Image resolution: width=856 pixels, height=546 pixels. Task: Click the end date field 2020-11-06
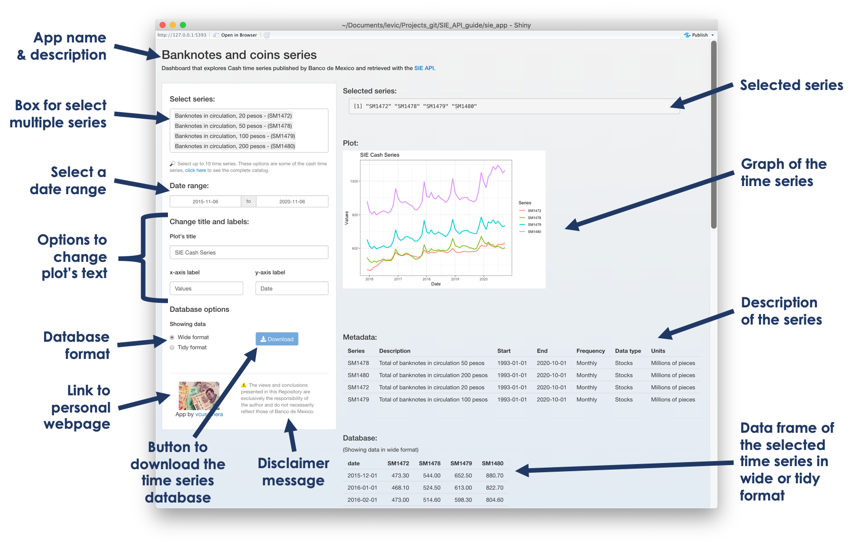292,201
